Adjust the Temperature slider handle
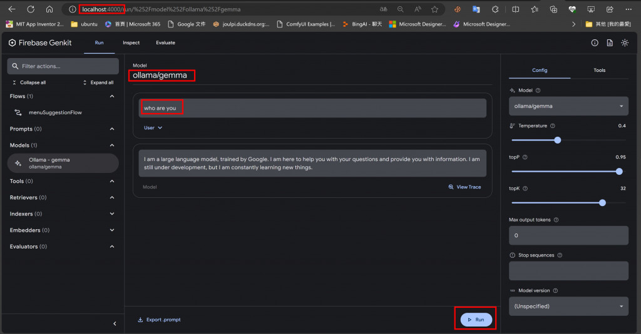The height and width of the screenshot is (334, 641). [x=557, y=140]
